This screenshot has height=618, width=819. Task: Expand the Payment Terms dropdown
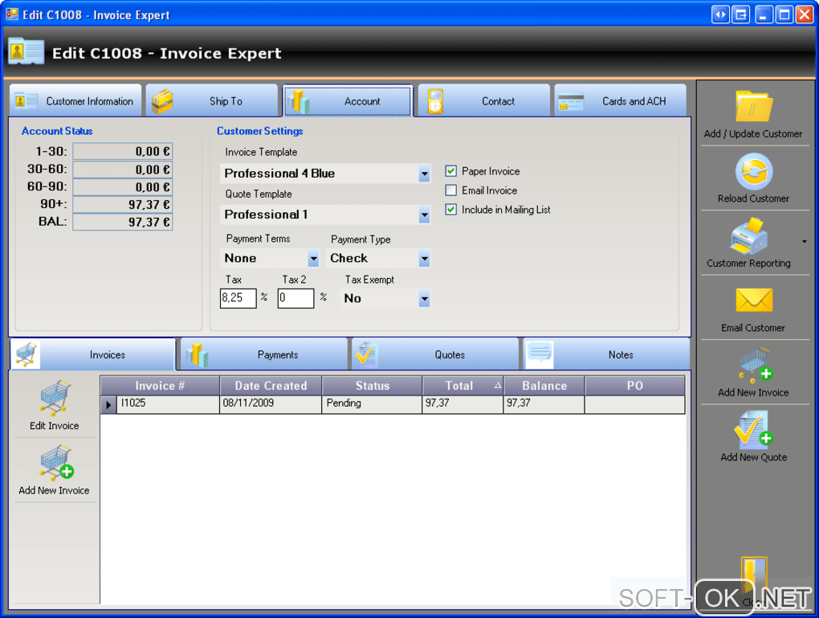[313, 258]
